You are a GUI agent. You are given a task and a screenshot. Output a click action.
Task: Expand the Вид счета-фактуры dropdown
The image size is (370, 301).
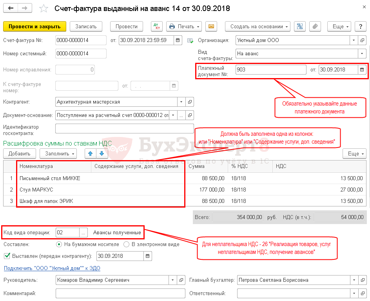click(x=362, y=53)
